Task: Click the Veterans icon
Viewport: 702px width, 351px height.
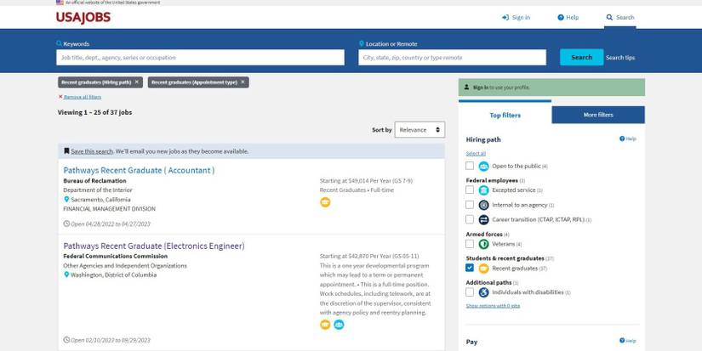Action: (x=483, y=244)
